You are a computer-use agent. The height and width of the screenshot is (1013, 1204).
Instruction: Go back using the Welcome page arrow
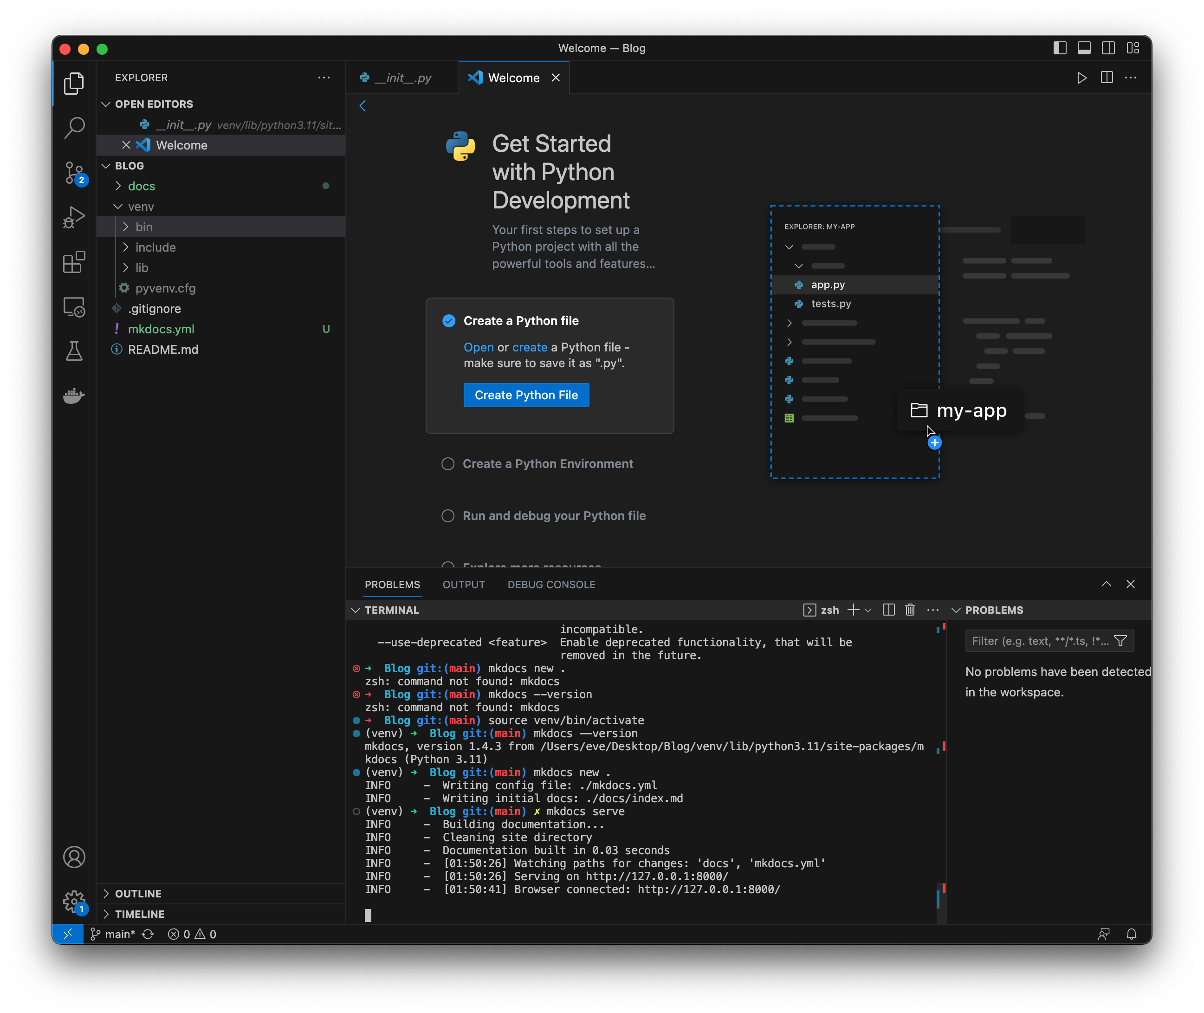click(362, 106)
